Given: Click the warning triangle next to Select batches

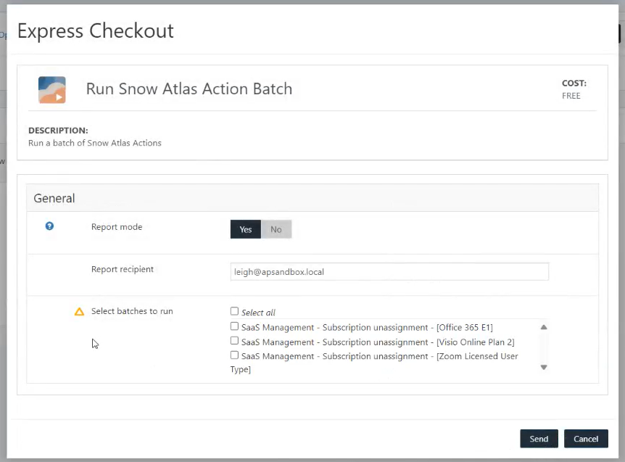Looking at the screenshot, I should click(79, 311).
